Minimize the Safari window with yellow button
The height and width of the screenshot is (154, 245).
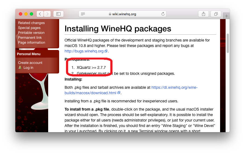26,14
